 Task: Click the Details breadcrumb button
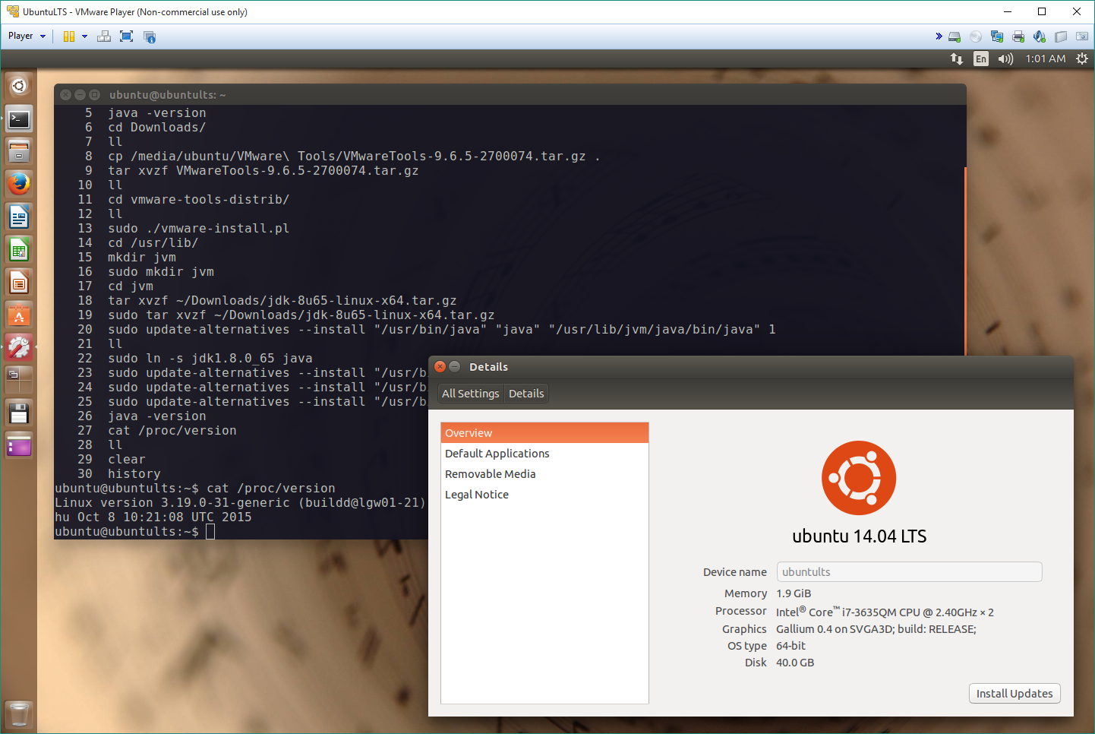coord(526,394)
